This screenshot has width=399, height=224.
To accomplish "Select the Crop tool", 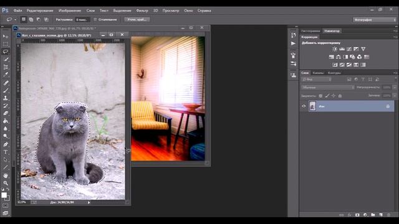I will tap(6, 67).
